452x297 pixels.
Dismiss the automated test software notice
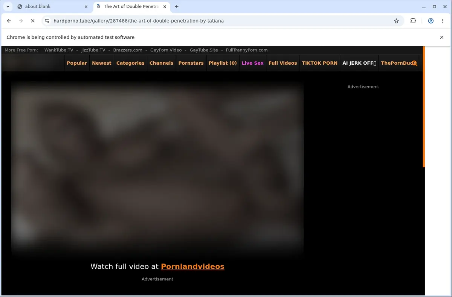(442, 37)
